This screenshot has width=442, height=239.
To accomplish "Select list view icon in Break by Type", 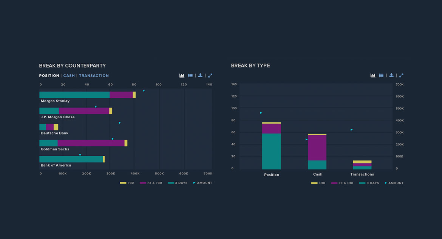I will tap(381, 75).
